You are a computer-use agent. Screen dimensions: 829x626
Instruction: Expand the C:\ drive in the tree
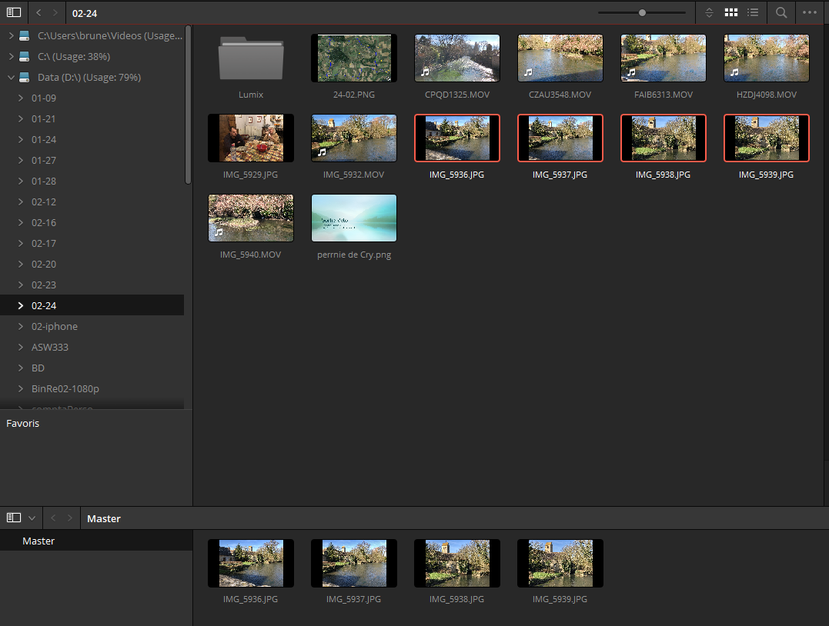pos(10,57)
